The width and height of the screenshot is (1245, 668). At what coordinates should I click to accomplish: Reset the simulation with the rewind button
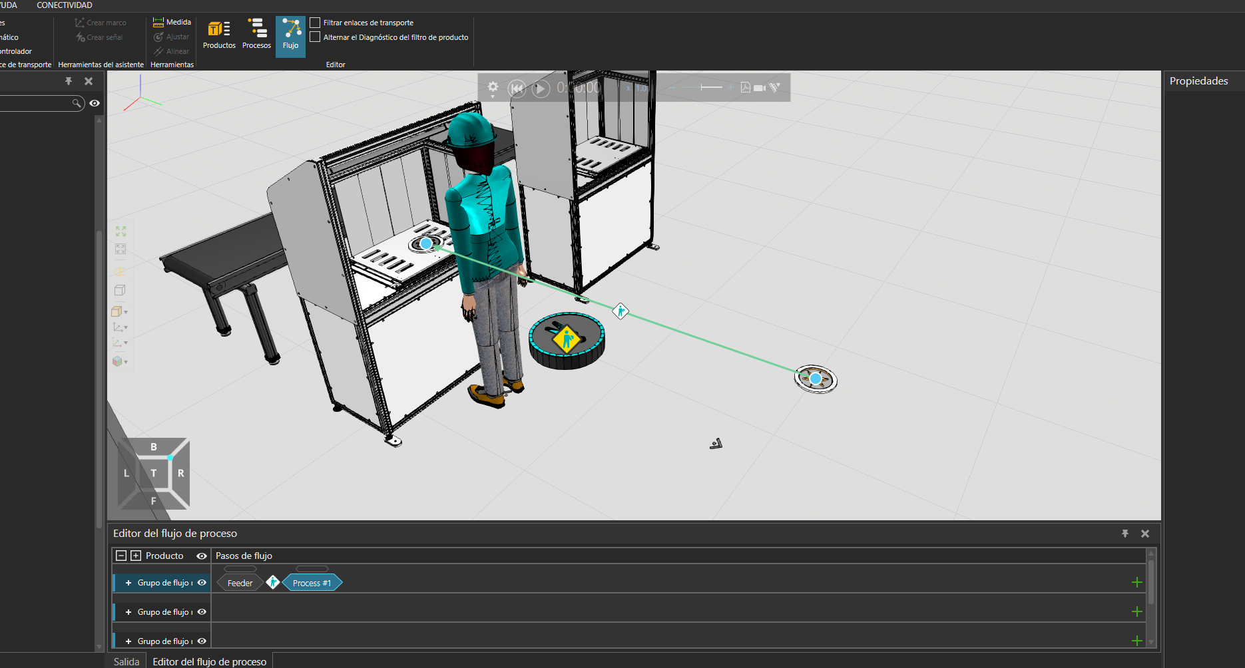517,88
